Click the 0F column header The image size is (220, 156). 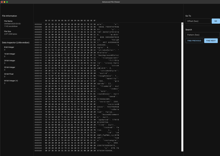[x=94, y=21]
